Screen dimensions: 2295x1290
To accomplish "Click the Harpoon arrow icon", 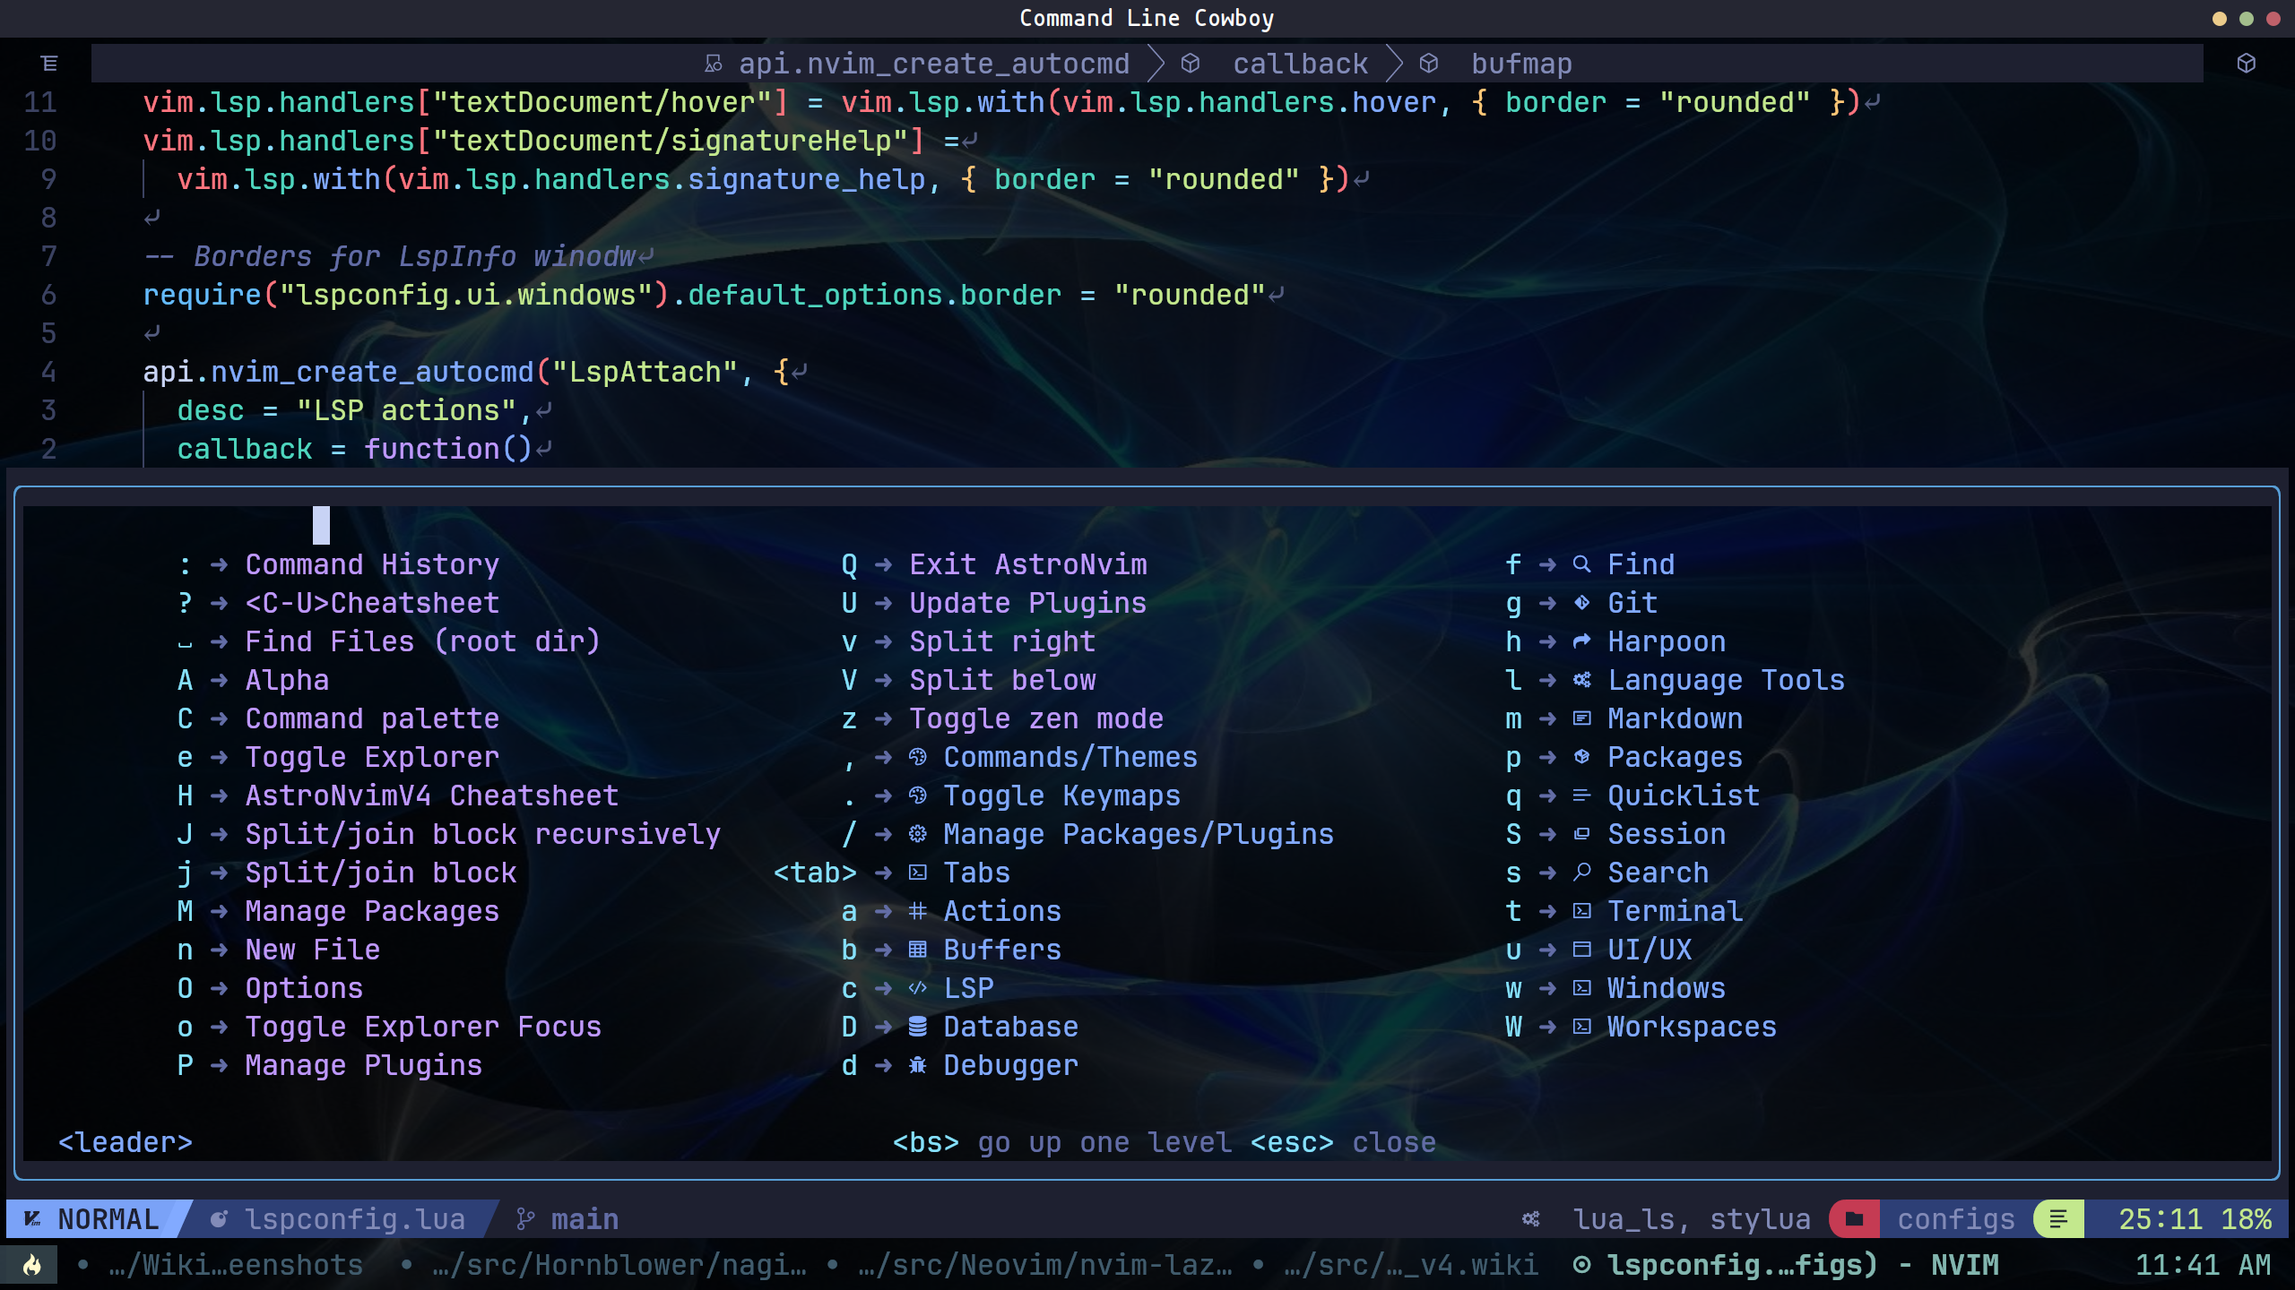I will pyautogui.click(x=1581, y=641).
